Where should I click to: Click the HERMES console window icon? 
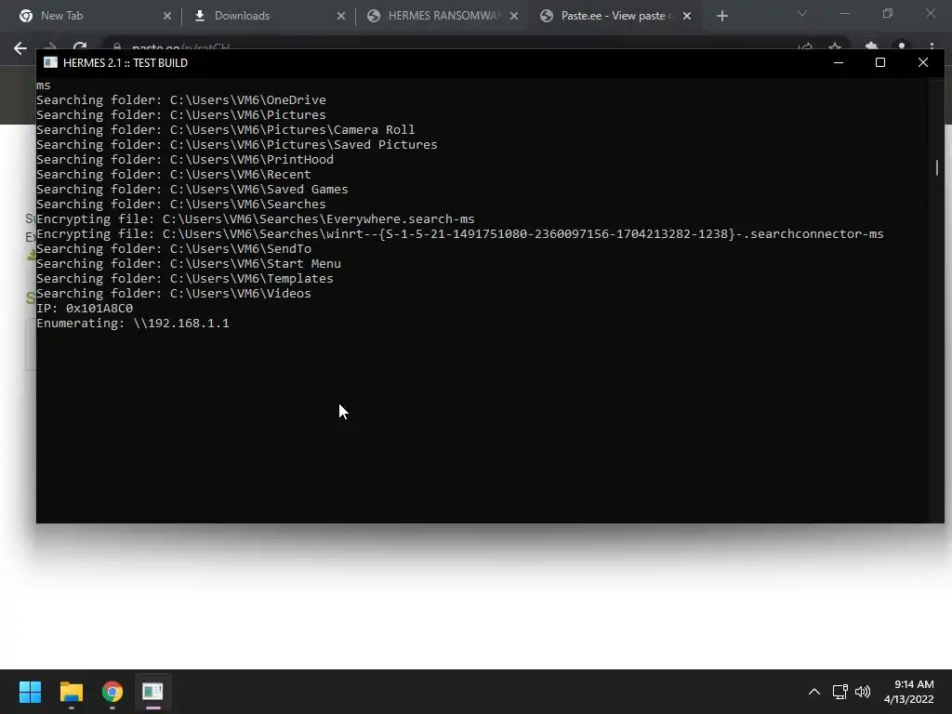coord(51,62)
